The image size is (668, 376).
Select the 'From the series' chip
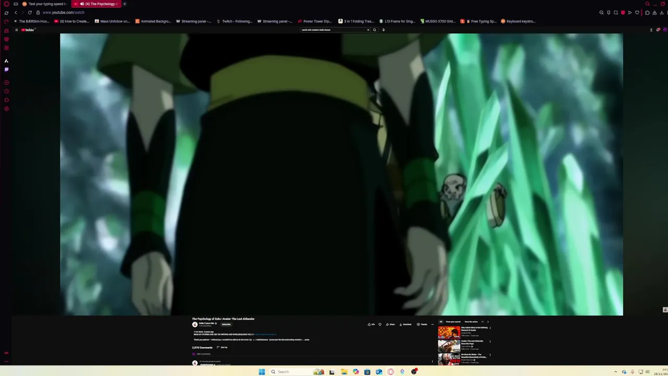click(x=471, y=322)
